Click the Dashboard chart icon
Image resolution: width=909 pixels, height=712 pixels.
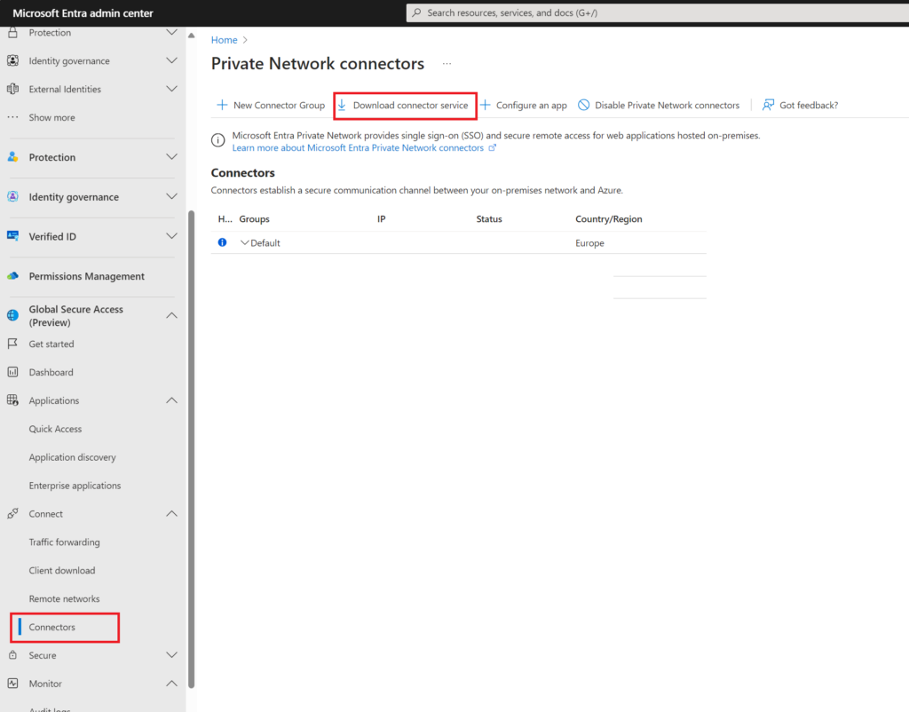pyautogui.click(x=12, y=372)
